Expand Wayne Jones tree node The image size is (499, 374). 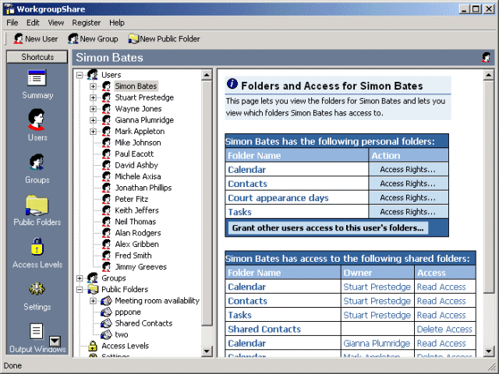point(93,109)
